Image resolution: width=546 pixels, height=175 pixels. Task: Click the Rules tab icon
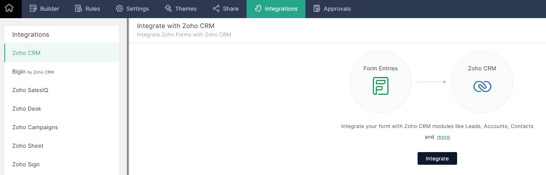78,9
